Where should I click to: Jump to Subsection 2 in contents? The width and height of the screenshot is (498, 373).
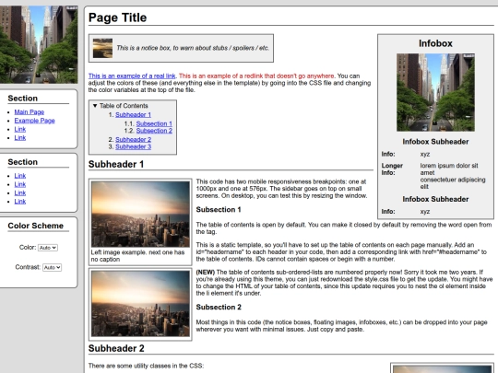(154, 131)
